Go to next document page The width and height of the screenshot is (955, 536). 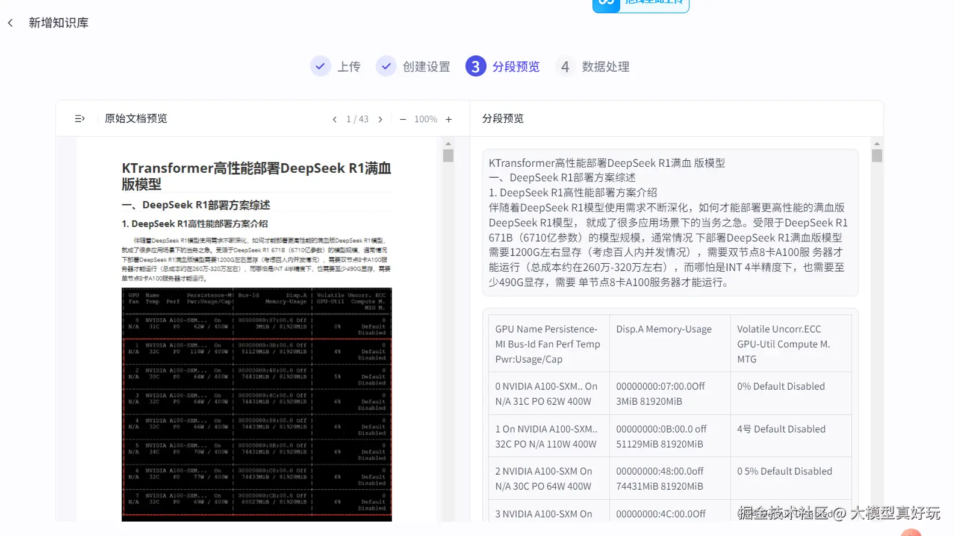point(381,119)
